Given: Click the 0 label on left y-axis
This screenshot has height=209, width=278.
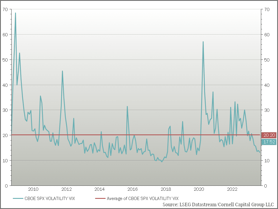Looking at the screenshot, I should click(x=6, y=186).
